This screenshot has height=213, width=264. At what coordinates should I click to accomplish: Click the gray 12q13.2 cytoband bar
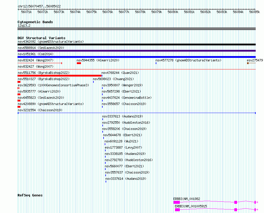[136, 29]
